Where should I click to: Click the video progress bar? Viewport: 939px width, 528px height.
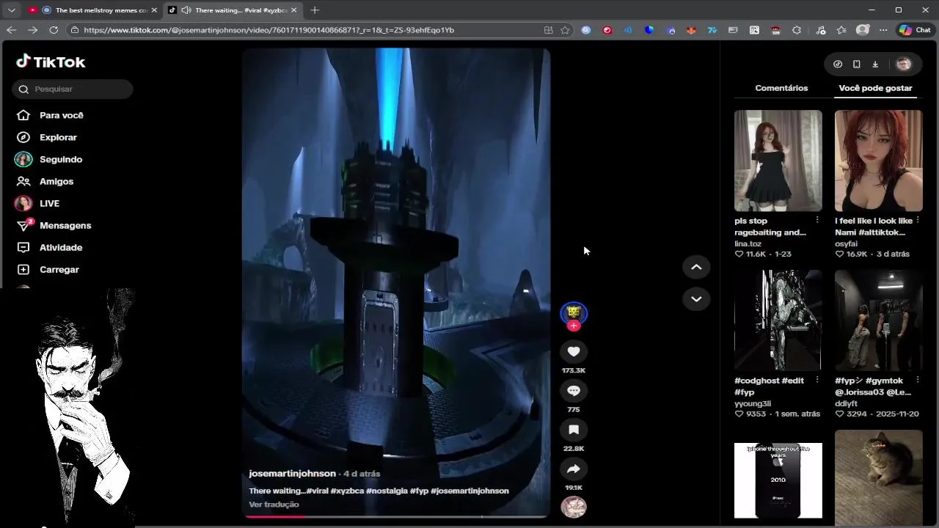pos(396,516)
